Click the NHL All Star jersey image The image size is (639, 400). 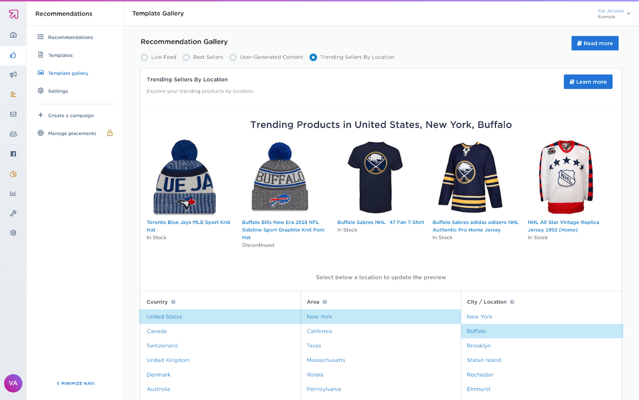tap(565, 177)
